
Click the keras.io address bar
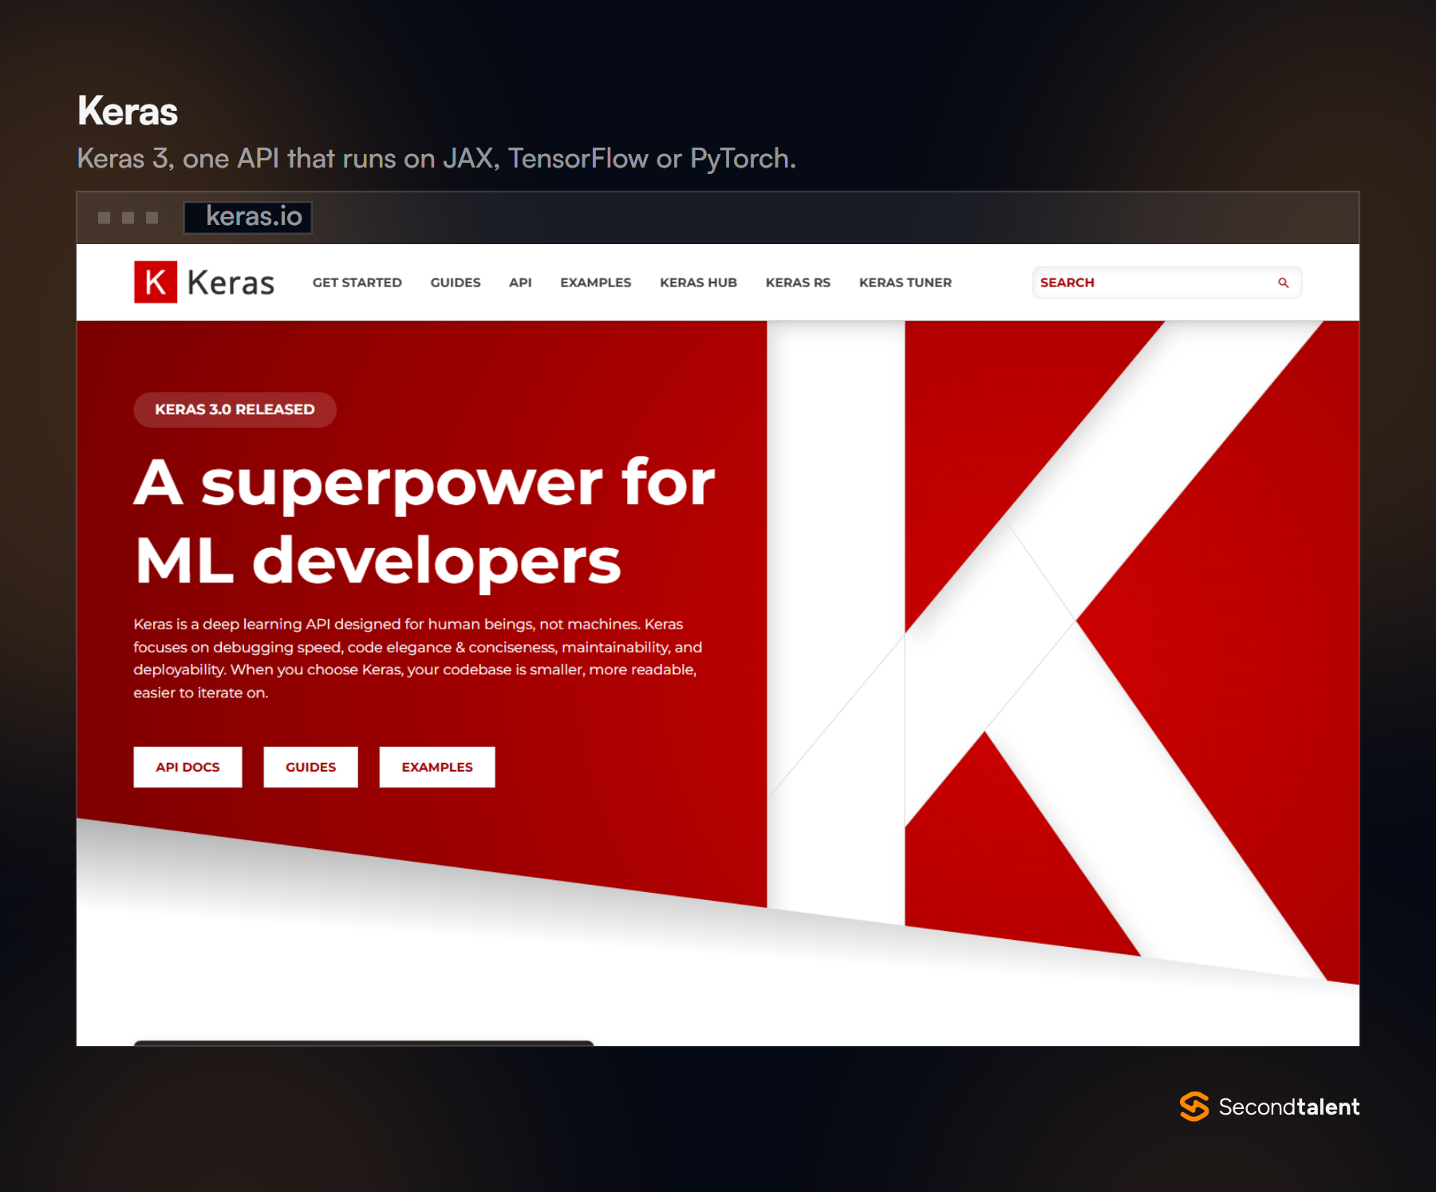248,217
